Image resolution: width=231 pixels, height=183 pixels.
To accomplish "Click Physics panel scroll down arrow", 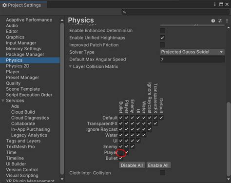I will (x=229, y=179).
